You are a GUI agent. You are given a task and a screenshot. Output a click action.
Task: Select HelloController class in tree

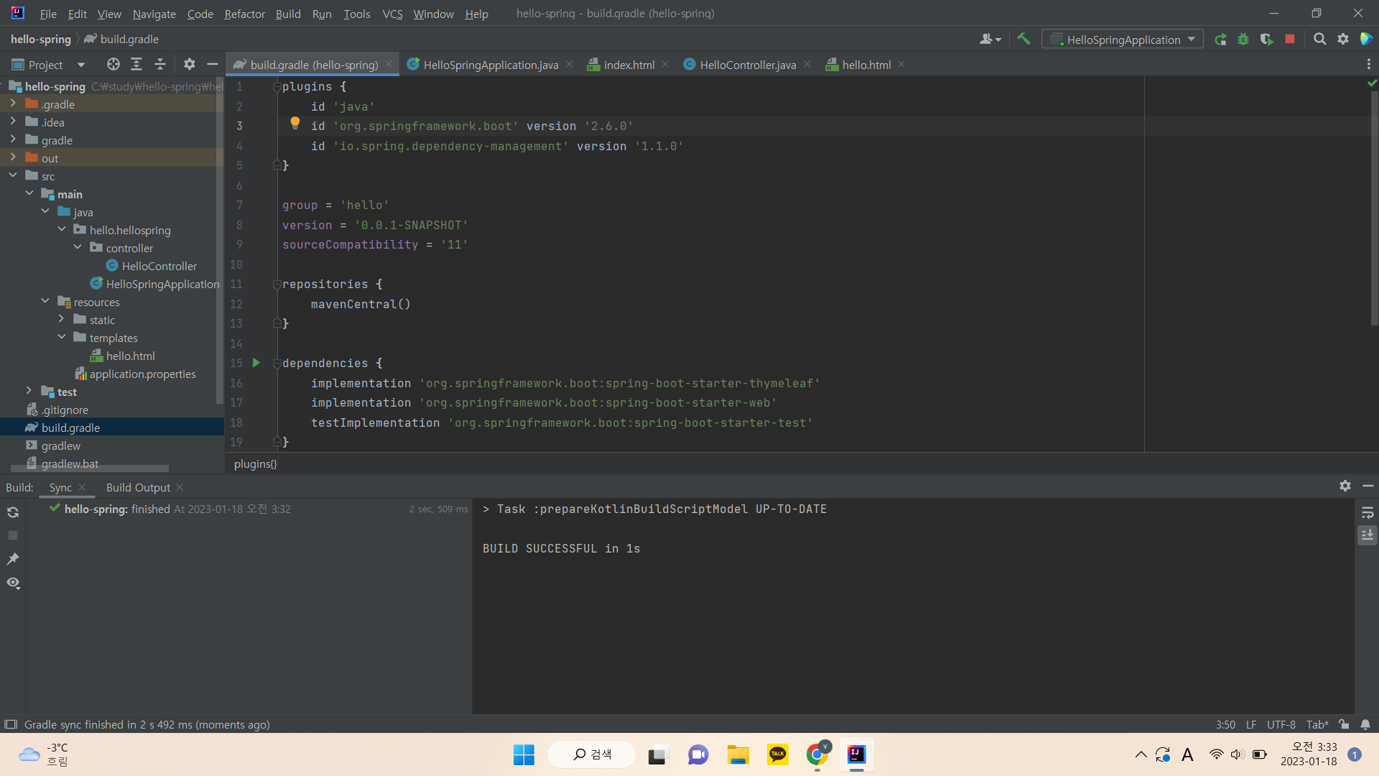click(x=159, y=266)
